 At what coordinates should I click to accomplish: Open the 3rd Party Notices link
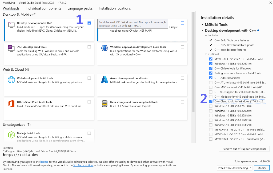[83, 165]
